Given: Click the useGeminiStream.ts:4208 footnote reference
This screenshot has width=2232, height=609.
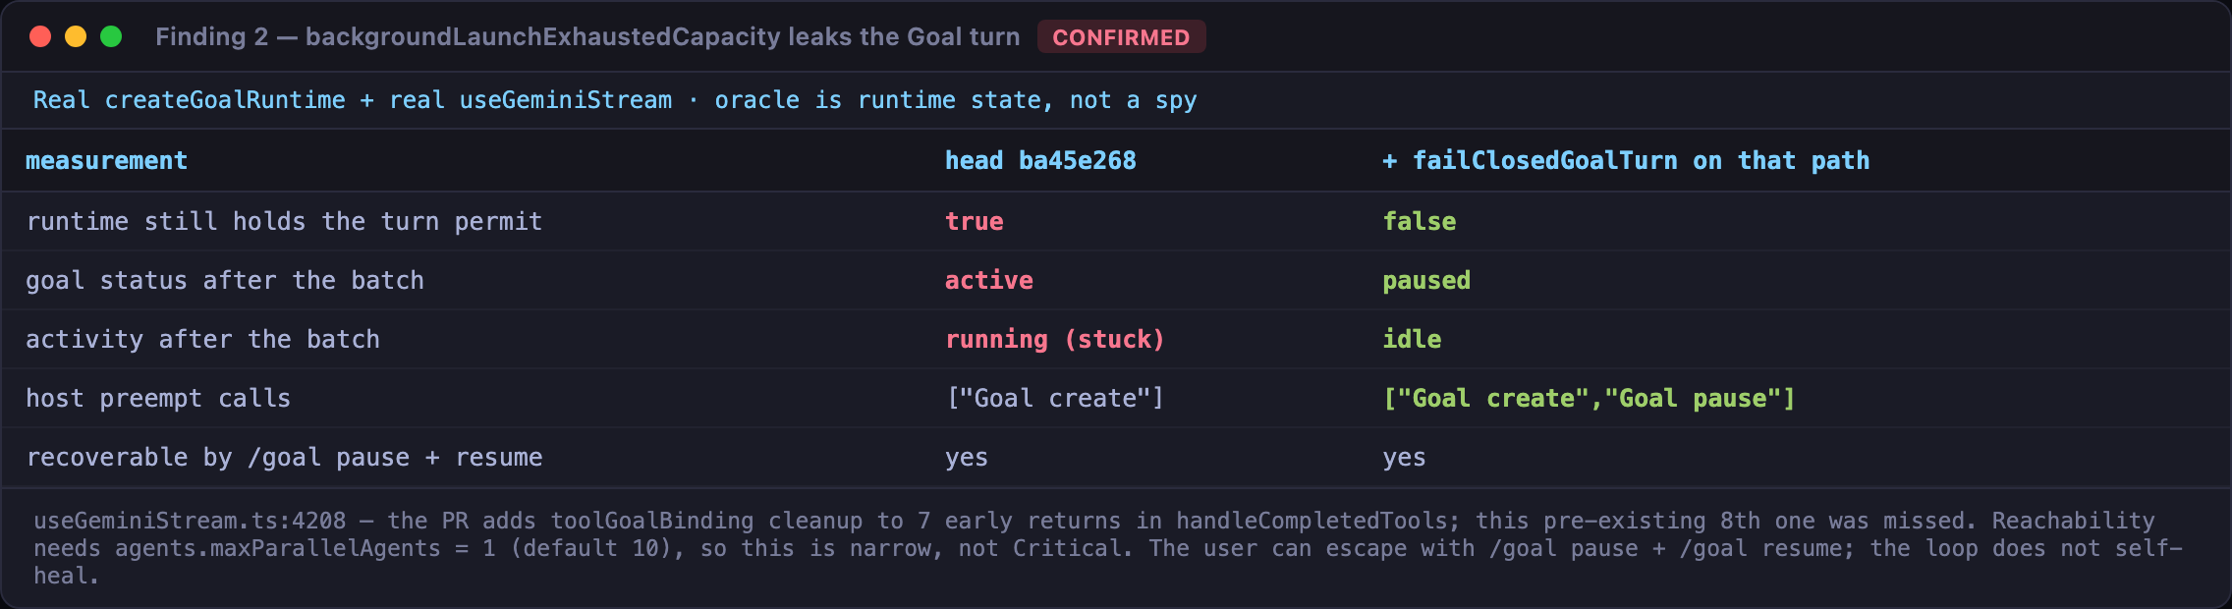Looking at the screenshot, I should [190, 521].
